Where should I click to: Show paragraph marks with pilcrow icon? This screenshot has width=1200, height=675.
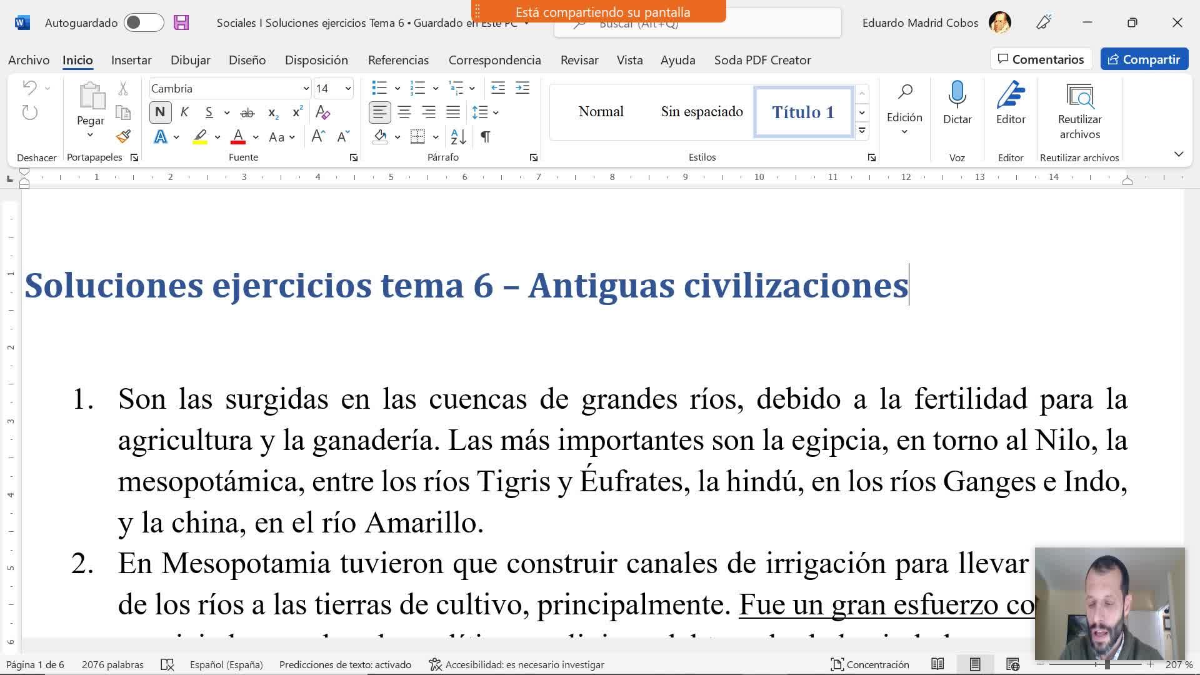click(485, 137)
